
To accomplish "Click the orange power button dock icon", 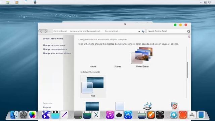I will pyautogui.click(x=183, y=115).
